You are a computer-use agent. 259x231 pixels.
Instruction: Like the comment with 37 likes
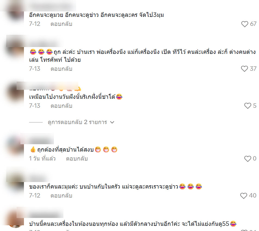click(x=244, y=69)
